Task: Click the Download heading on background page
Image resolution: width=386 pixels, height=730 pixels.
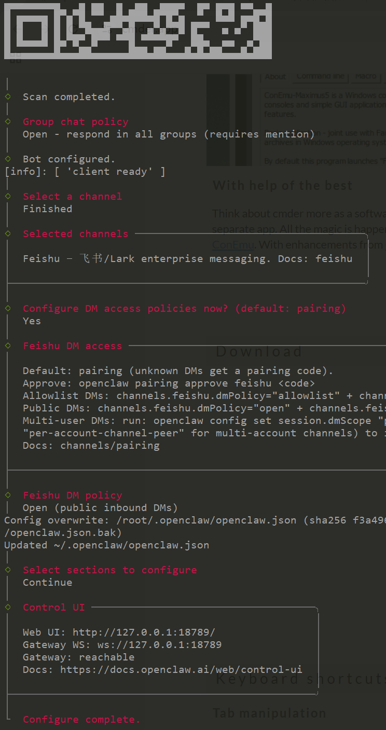Action: tap(259, 352)
